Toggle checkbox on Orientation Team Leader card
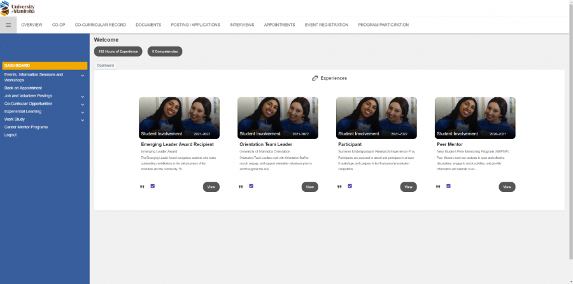Screen dimensions: 573x284 [251, 186]
